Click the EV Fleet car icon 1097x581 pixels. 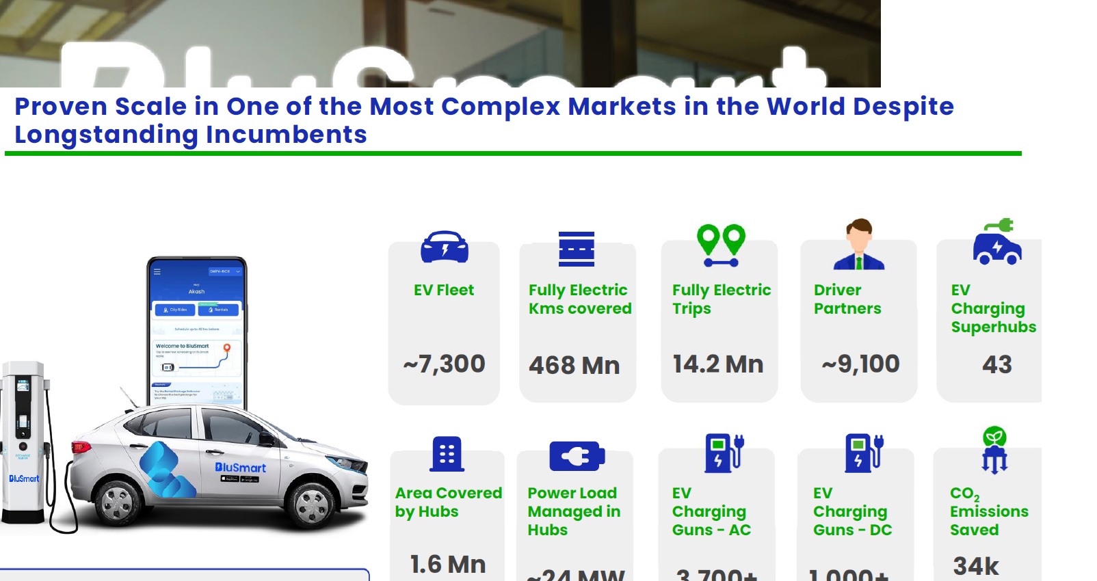click(x=445, y=247)
